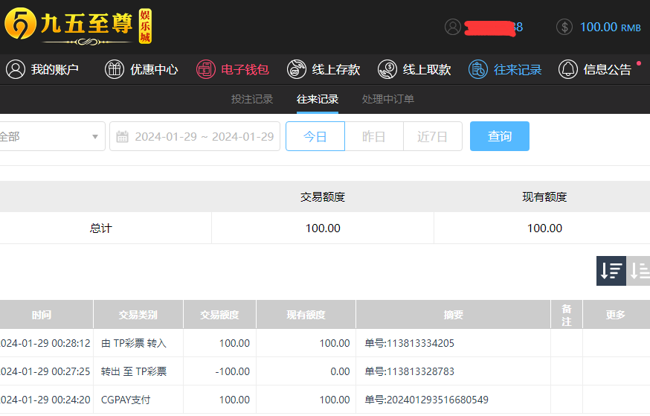Open the 全部 category dropdown

pos(51,136)
